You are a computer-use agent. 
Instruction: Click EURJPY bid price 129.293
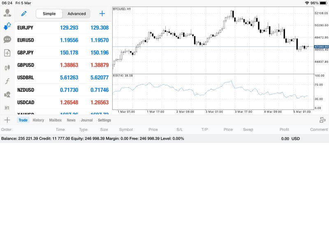pyautogui.click(x=69, y=27)
